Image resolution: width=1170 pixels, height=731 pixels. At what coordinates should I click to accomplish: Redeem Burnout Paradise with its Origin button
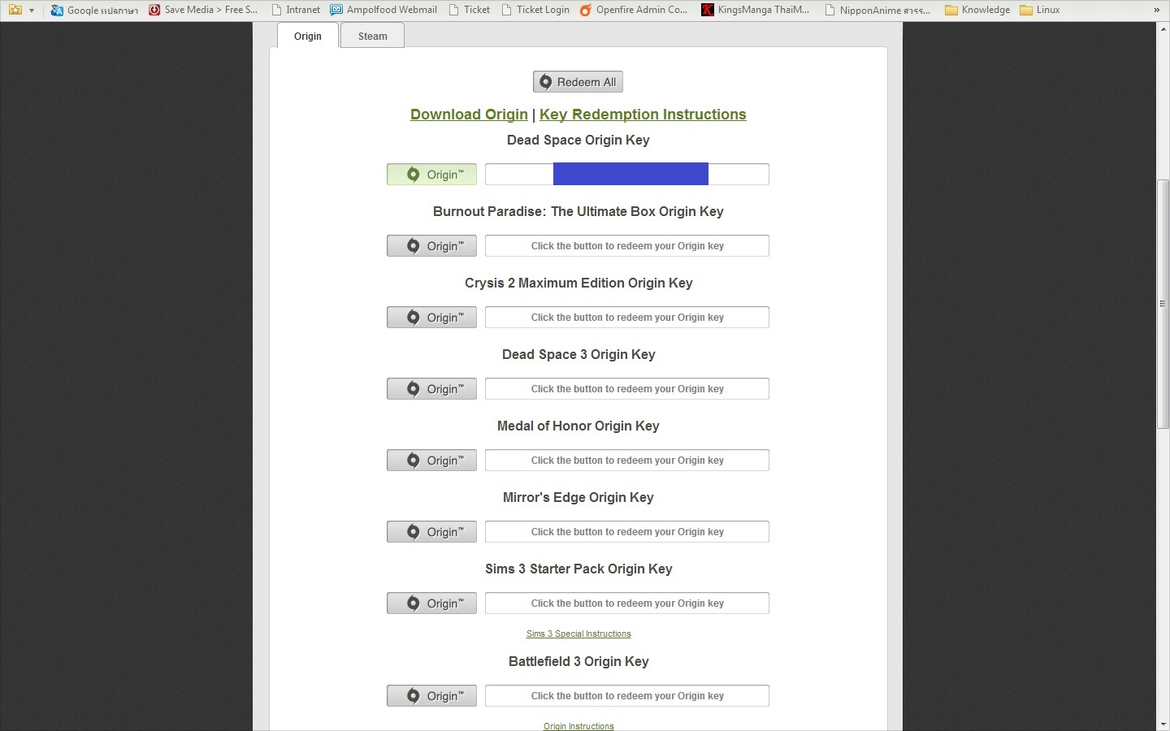pyautogui.click(x=431, y=246)
